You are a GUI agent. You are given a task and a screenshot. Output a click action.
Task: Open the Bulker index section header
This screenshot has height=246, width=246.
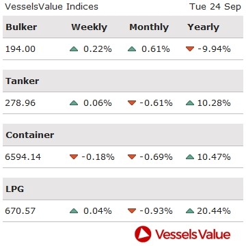pos(21,27)
